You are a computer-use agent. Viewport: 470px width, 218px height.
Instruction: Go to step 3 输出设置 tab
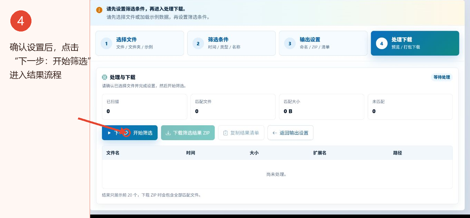coord(323,43)
